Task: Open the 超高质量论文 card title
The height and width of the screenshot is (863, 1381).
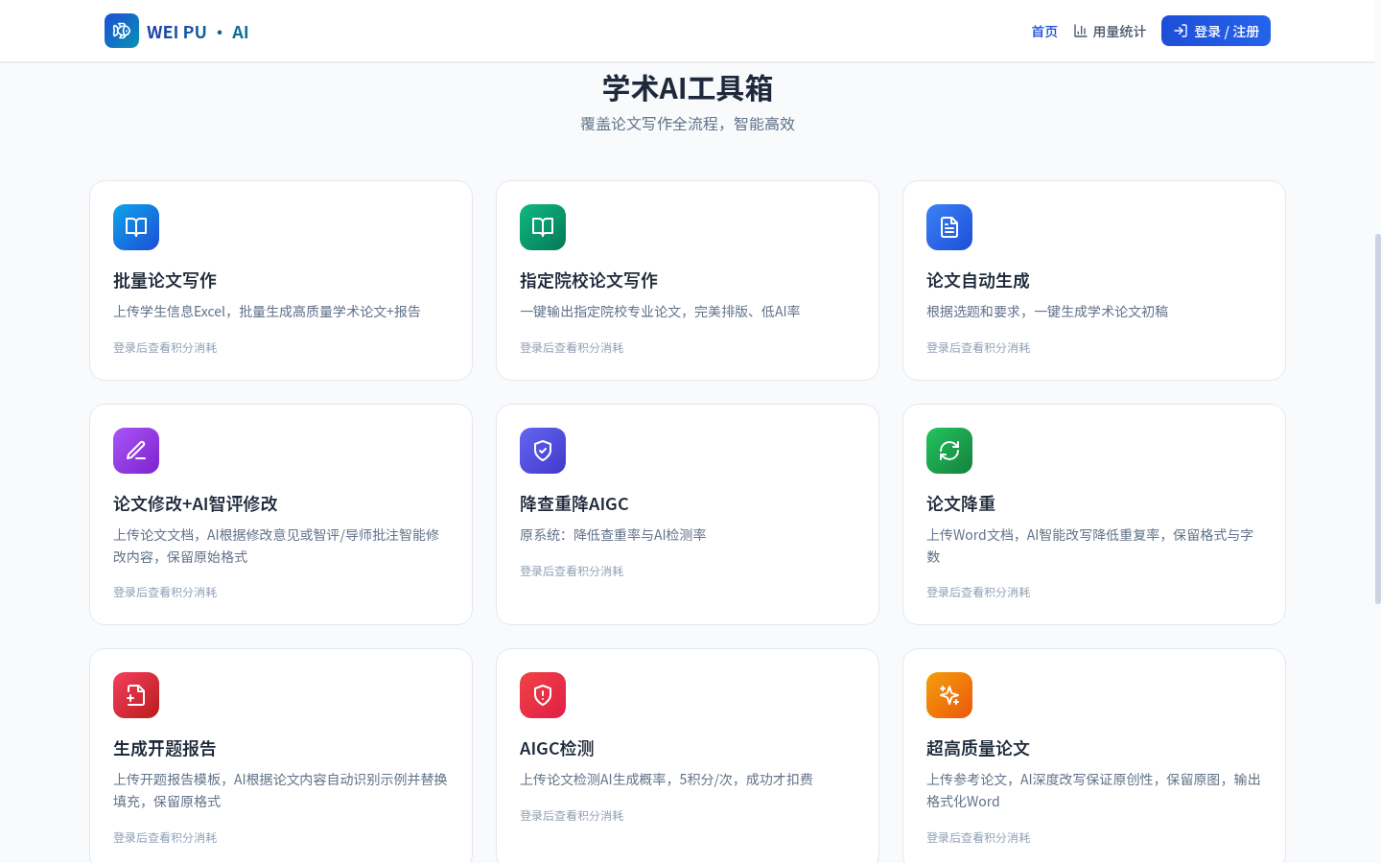Action: [978, 748]
